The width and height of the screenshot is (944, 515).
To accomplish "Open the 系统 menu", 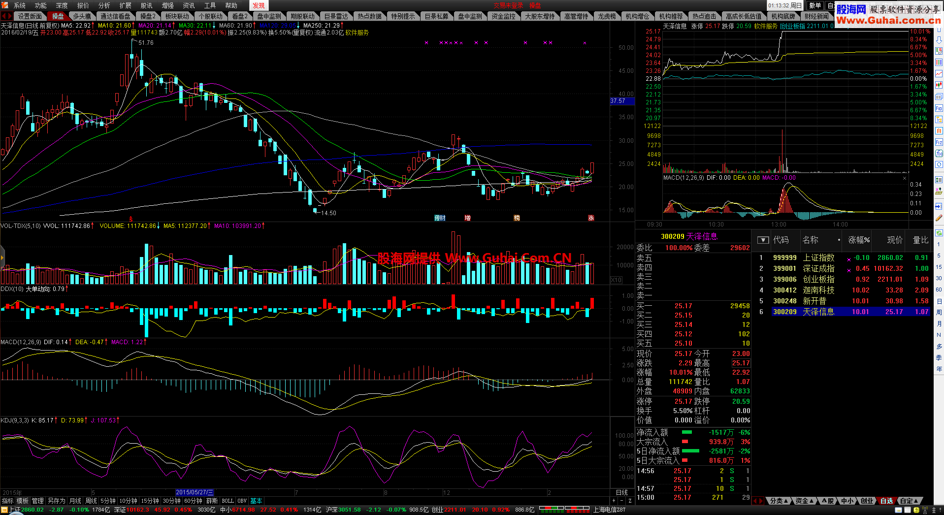I will (x=20, y=5).
